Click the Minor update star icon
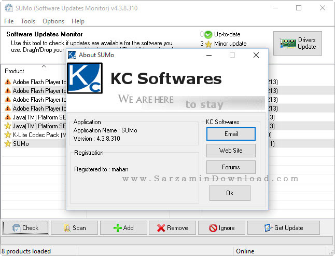 tap(208, 44)
